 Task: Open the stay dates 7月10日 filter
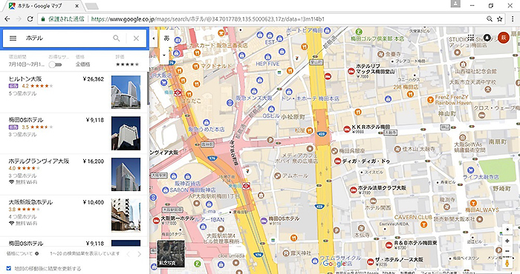tap(26, 64)
